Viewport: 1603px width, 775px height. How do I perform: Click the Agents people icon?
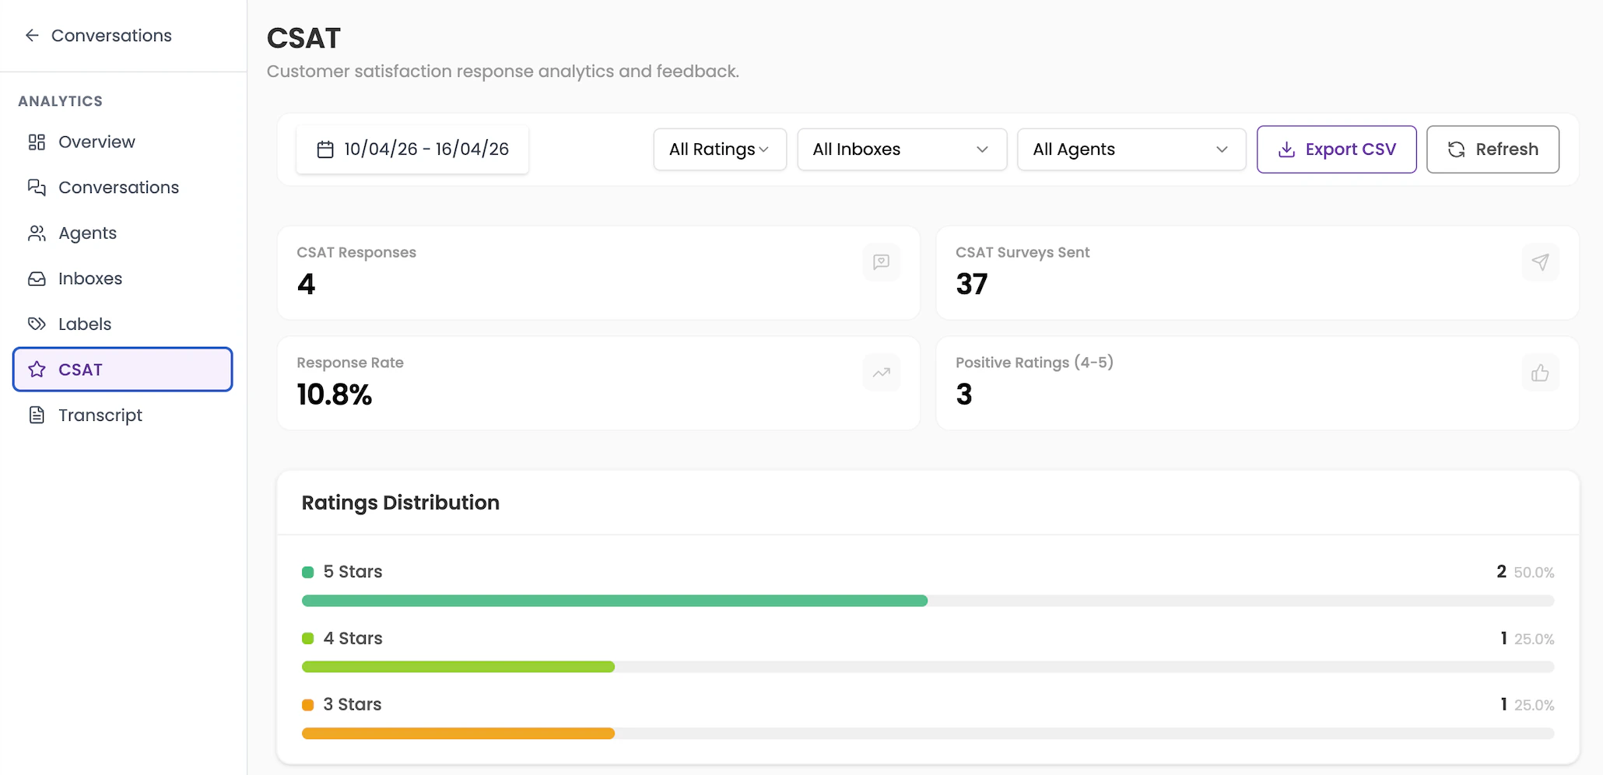point(37,233)
